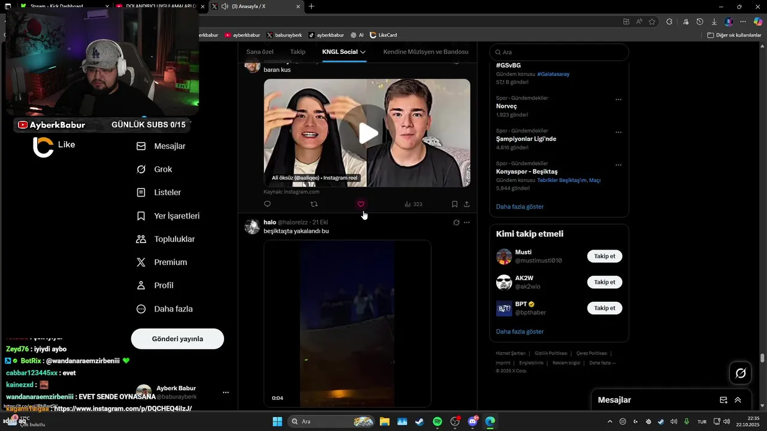Open halo's beşiktaşta yakalandı video
767x431 pixels.
coord(347,324)
